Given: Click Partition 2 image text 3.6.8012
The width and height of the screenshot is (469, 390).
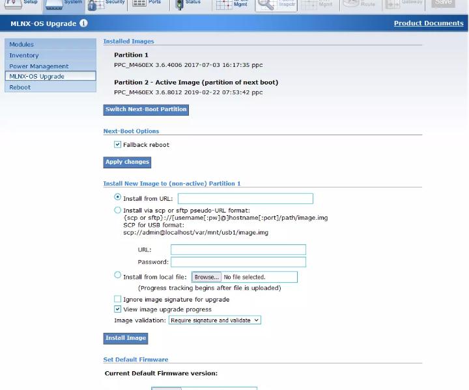Looking at the screenshot, I should (x=188, y=92).
